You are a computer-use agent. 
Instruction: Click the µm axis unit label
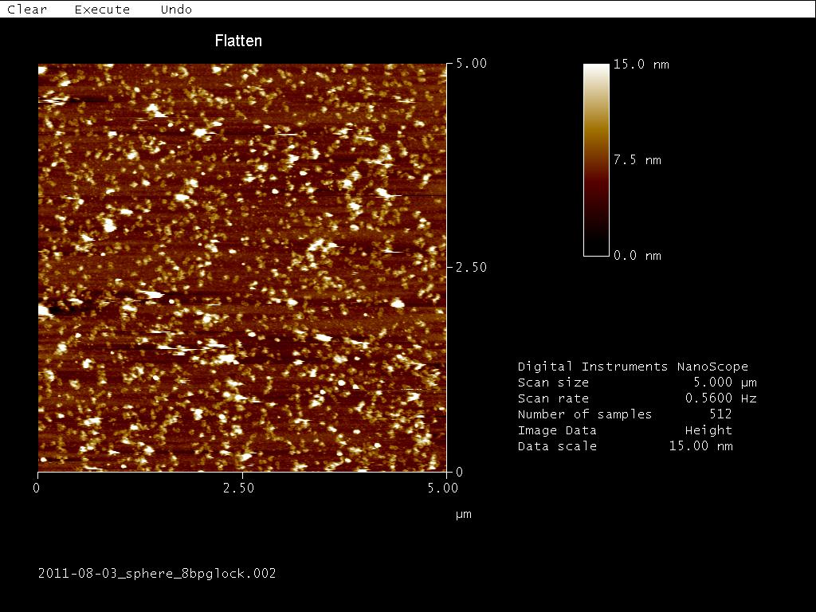[463, 515]
